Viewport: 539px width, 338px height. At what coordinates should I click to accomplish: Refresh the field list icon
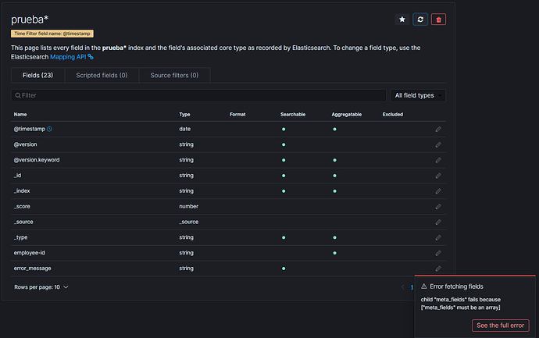point(420,19)
